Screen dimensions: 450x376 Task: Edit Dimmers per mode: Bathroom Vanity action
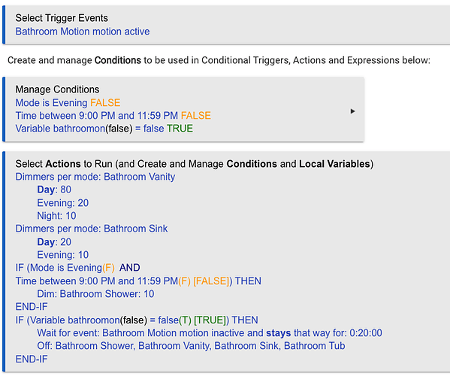95,177
